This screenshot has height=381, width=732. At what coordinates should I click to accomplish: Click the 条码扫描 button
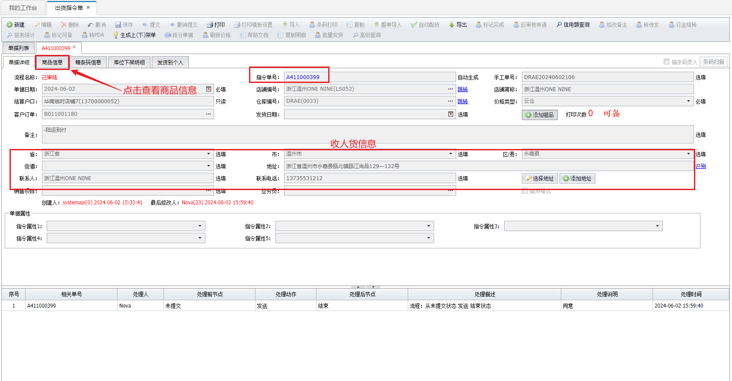[713, 62]
